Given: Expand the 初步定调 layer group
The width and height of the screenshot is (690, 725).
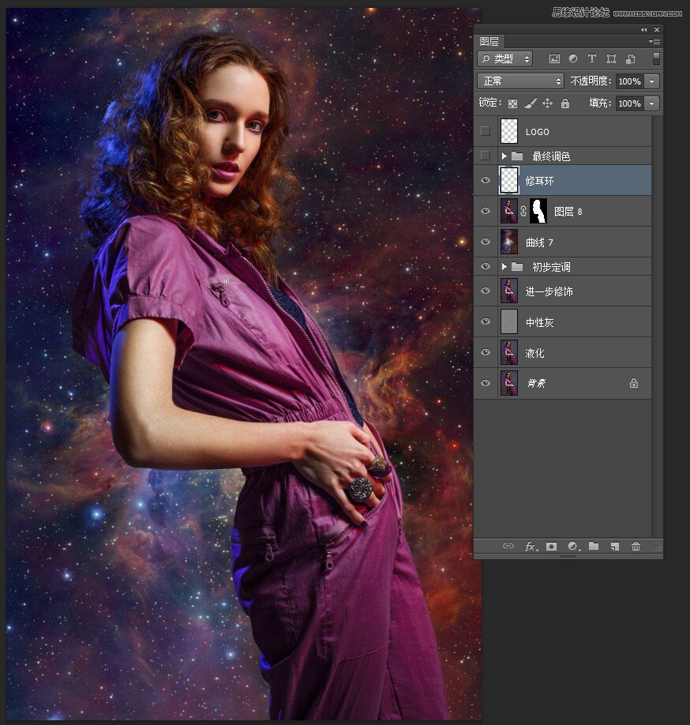Looking at the screenshot, I should pyautogui.click(x=504, y=267).
